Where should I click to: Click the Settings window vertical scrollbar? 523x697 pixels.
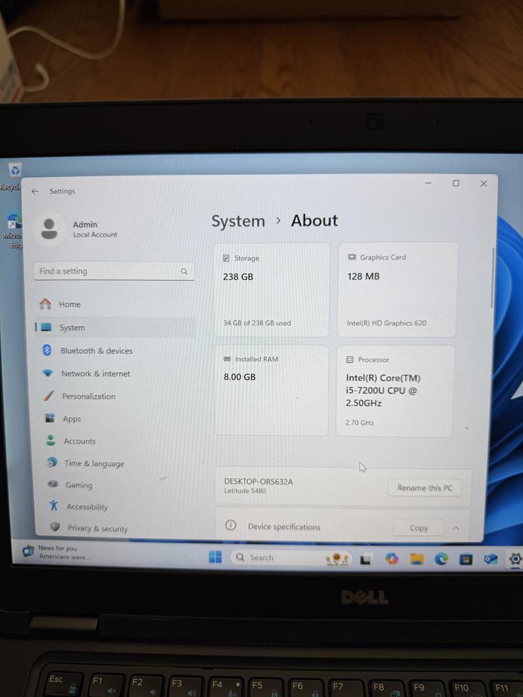(492, 278)
